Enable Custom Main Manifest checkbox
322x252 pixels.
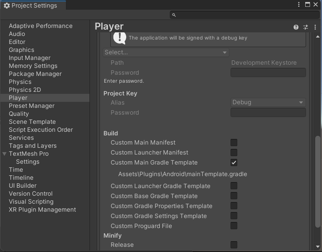[x=234, y=143]
